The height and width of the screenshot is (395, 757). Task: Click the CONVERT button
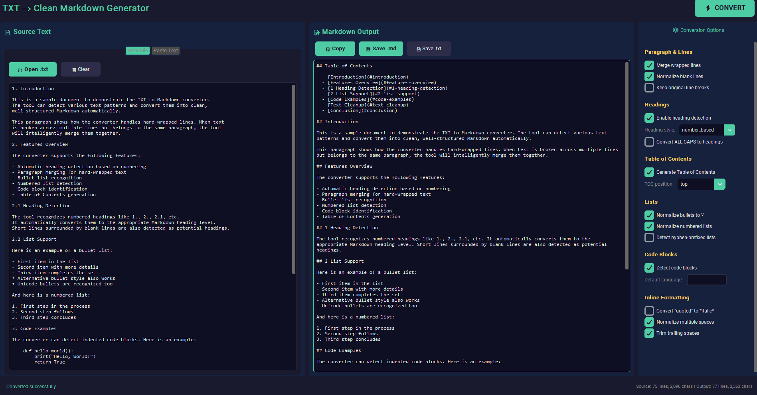pos(725,8)
